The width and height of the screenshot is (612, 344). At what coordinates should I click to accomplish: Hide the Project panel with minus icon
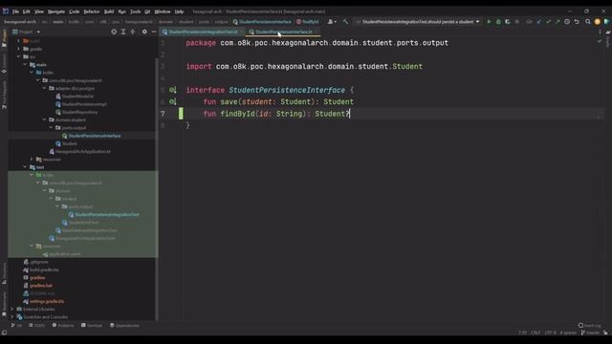pos(154,32)
